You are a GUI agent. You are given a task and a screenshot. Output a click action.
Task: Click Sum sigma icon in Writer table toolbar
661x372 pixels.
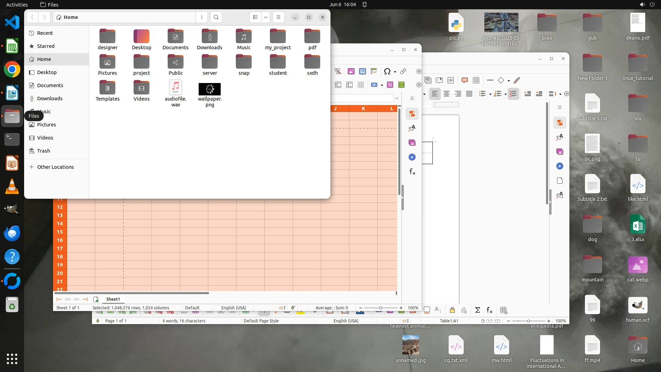point(478,310)
